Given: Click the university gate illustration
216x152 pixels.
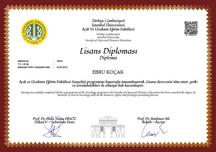Looking at the screenshot, I should coord(108,127).
